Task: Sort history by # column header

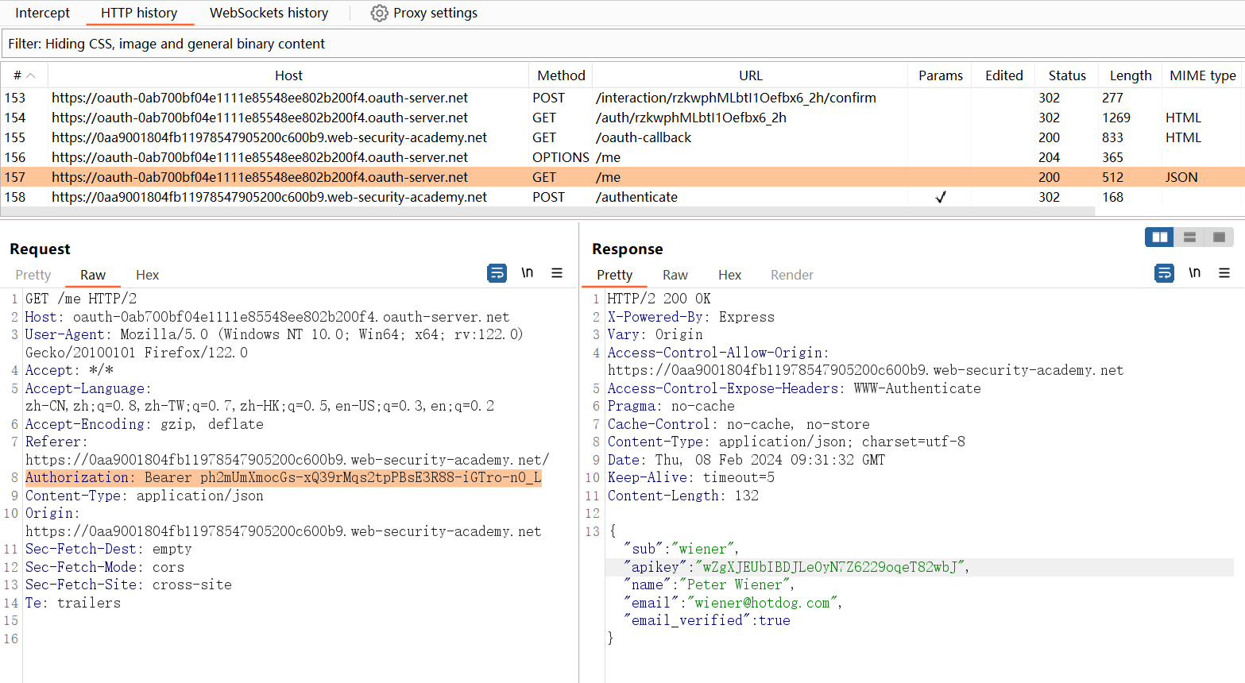Action: pos(24,75)
